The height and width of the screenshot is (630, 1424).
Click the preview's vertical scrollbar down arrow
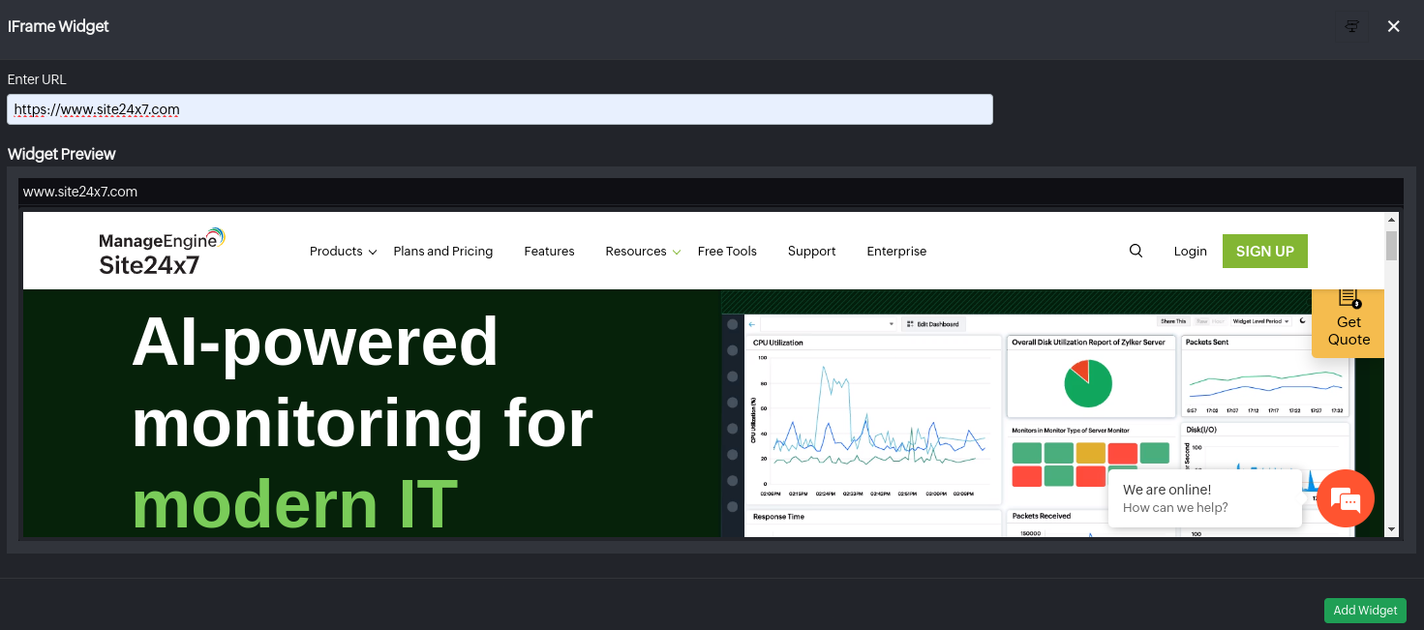pyautogui.click(x=1391, y=529)
